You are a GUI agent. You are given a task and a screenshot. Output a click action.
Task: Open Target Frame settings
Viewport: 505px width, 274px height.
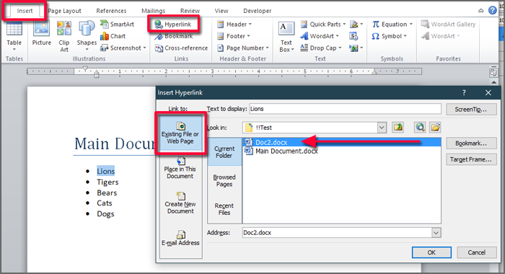471,159
